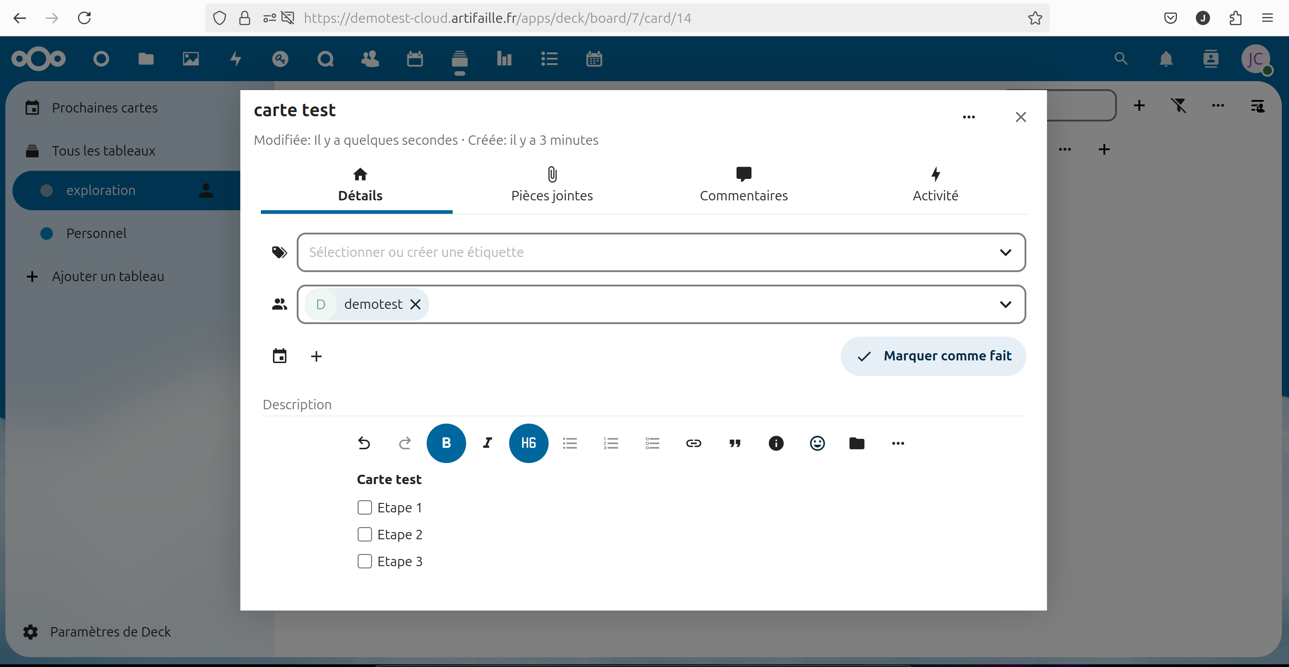The image size is (1289, 667).
Task: Bookmark this page with star icon
Action: pyautogui.click(x=1035, y=18)
